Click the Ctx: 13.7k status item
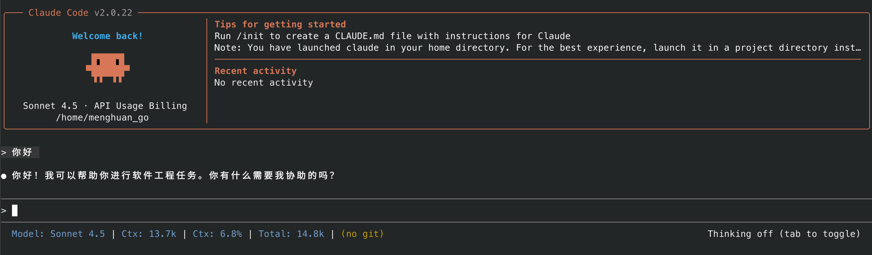Viewport: 872px width, 255px height. (149, 234)
